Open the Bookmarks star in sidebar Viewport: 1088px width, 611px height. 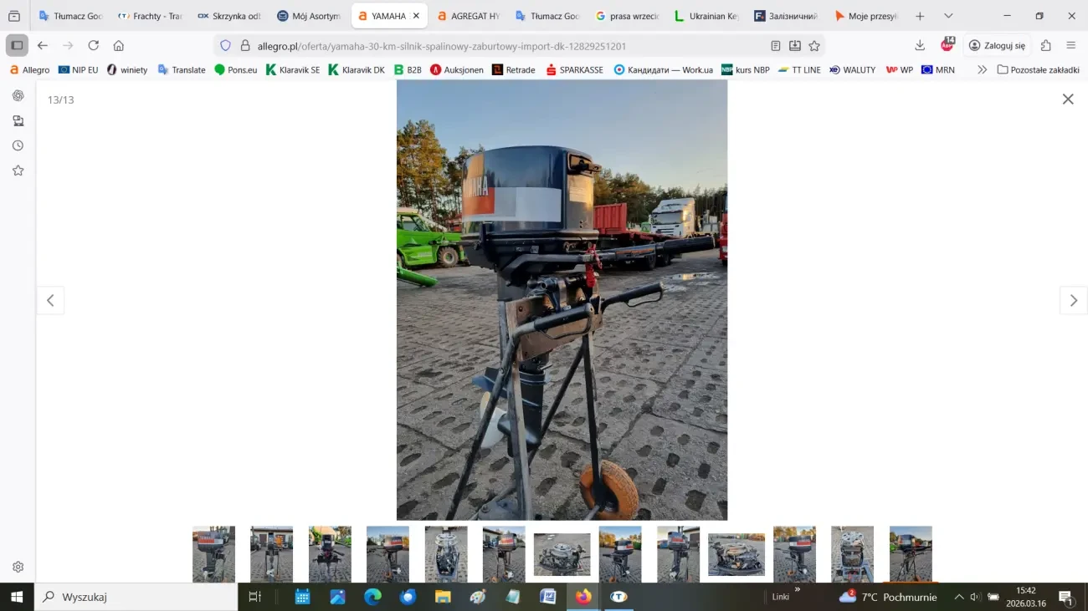tap(18, 171)
